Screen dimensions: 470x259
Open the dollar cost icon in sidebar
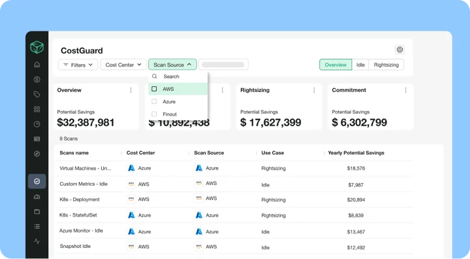[x=37, y=79]
